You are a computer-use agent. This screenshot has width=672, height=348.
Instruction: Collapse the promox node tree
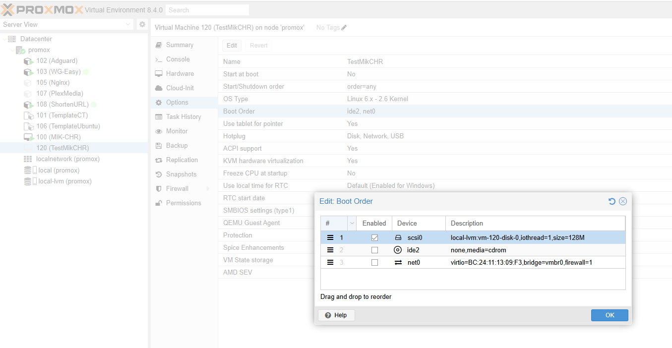pyautogui.click(x=12, y=50)
